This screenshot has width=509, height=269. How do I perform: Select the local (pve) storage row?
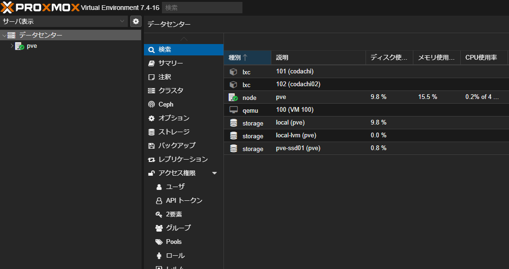[x=366, y=123]
